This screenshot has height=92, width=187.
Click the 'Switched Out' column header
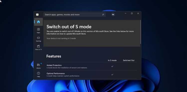[x=129, y=60]
